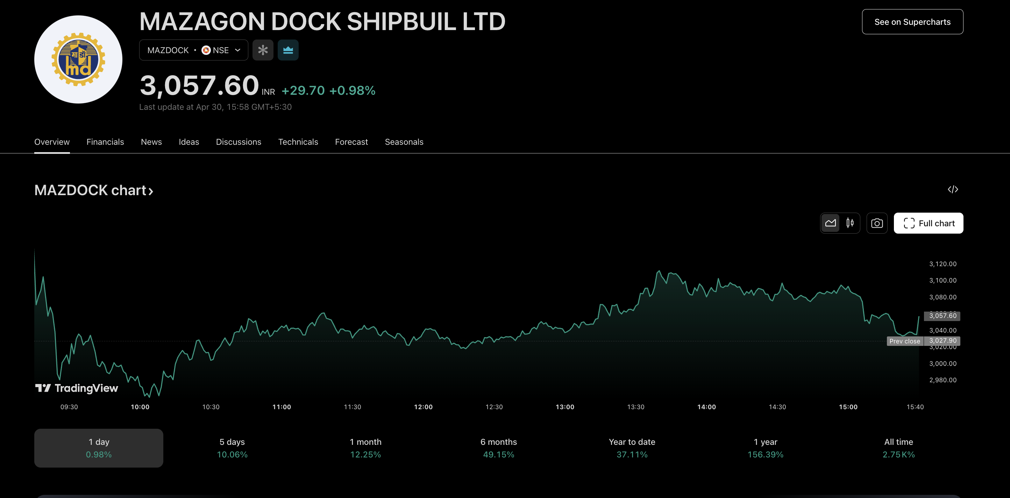1010x498 pixels.
Task: Click the 3,120.00 price axis label
Action: tap(943, 264)
